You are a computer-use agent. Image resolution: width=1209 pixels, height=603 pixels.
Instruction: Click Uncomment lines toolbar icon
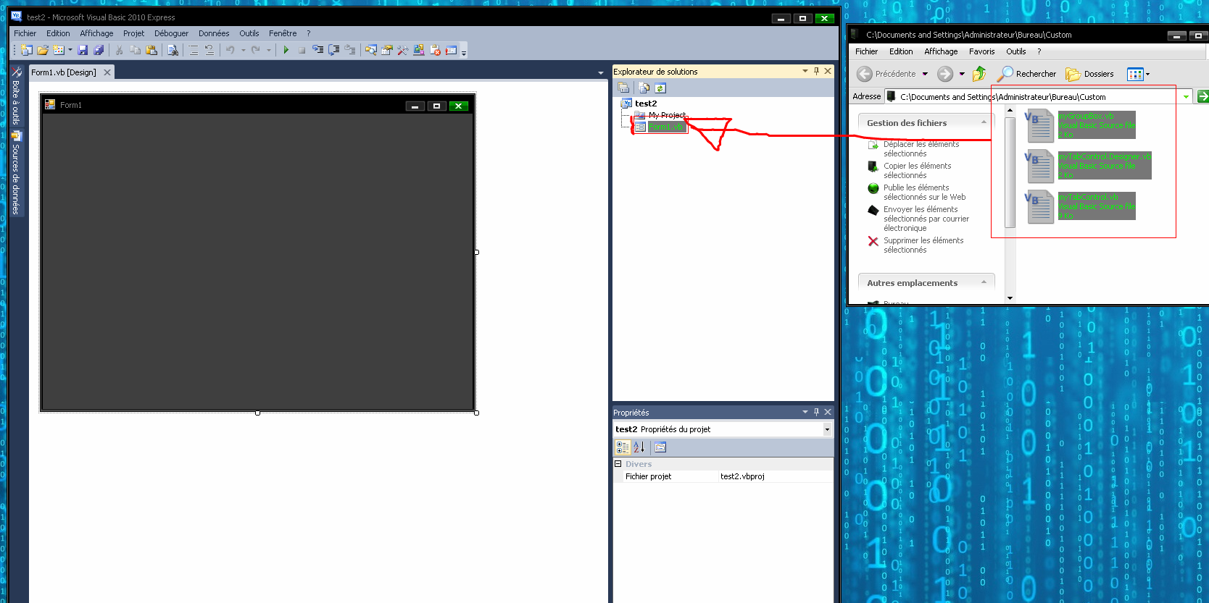tap(209, 50)
